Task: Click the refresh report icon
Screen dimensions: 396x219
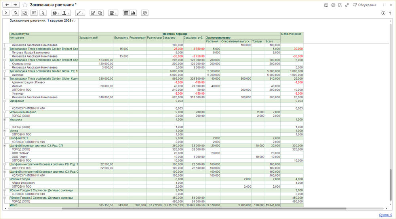Action: click(15, 13)
